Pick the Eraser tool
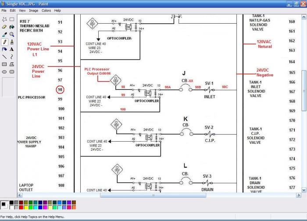Image resolution: width=307 pixels, height=221 pixels. [4, 27]
